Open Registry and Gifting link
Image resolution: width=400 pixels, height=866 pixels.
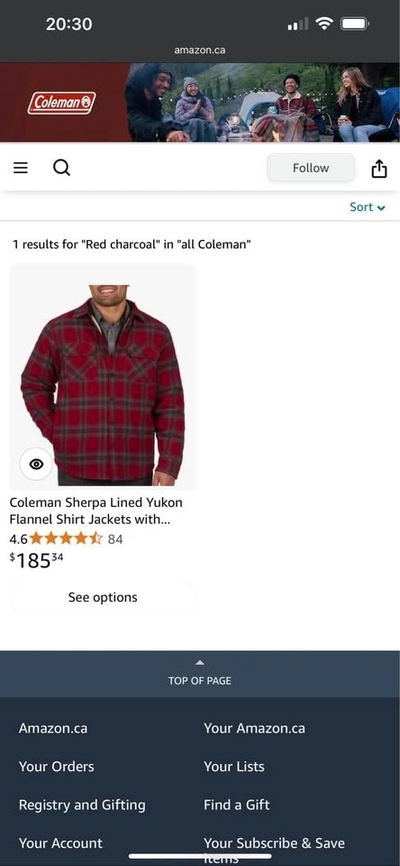(x=82, y=805)
